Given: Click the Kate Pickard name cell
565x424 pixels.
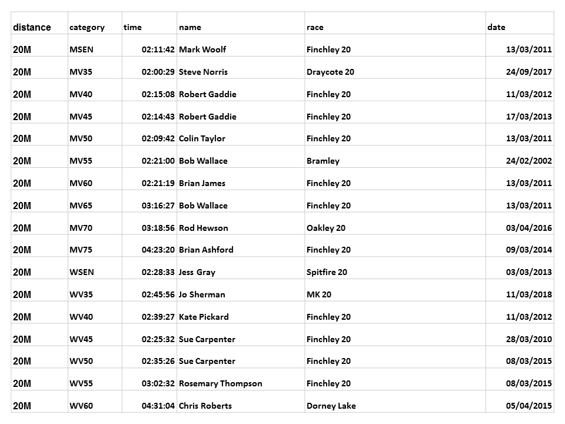Looking at the screenshot, I should pos(204,317).
